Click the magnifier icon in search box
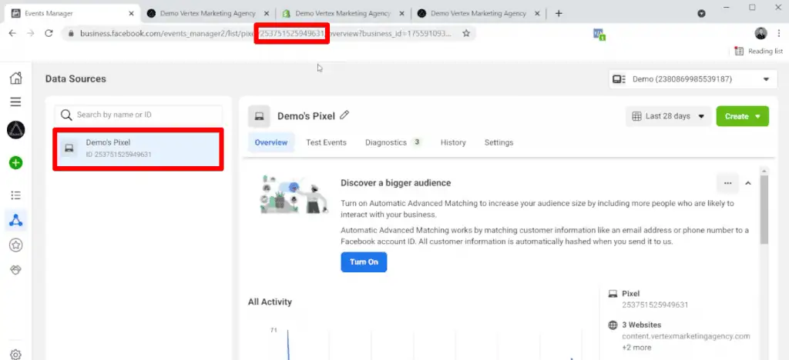The image size is (789, 360). click(66, 115)
